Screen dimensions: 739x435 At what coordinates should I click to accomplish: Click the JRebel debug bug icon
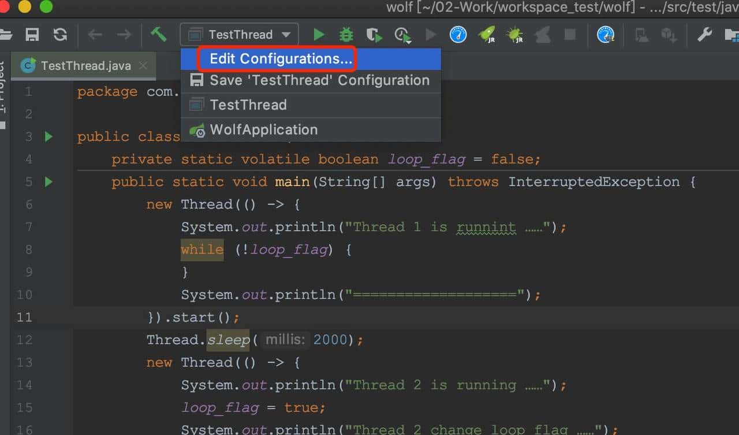pyautogui.click(x=514, y=35)
